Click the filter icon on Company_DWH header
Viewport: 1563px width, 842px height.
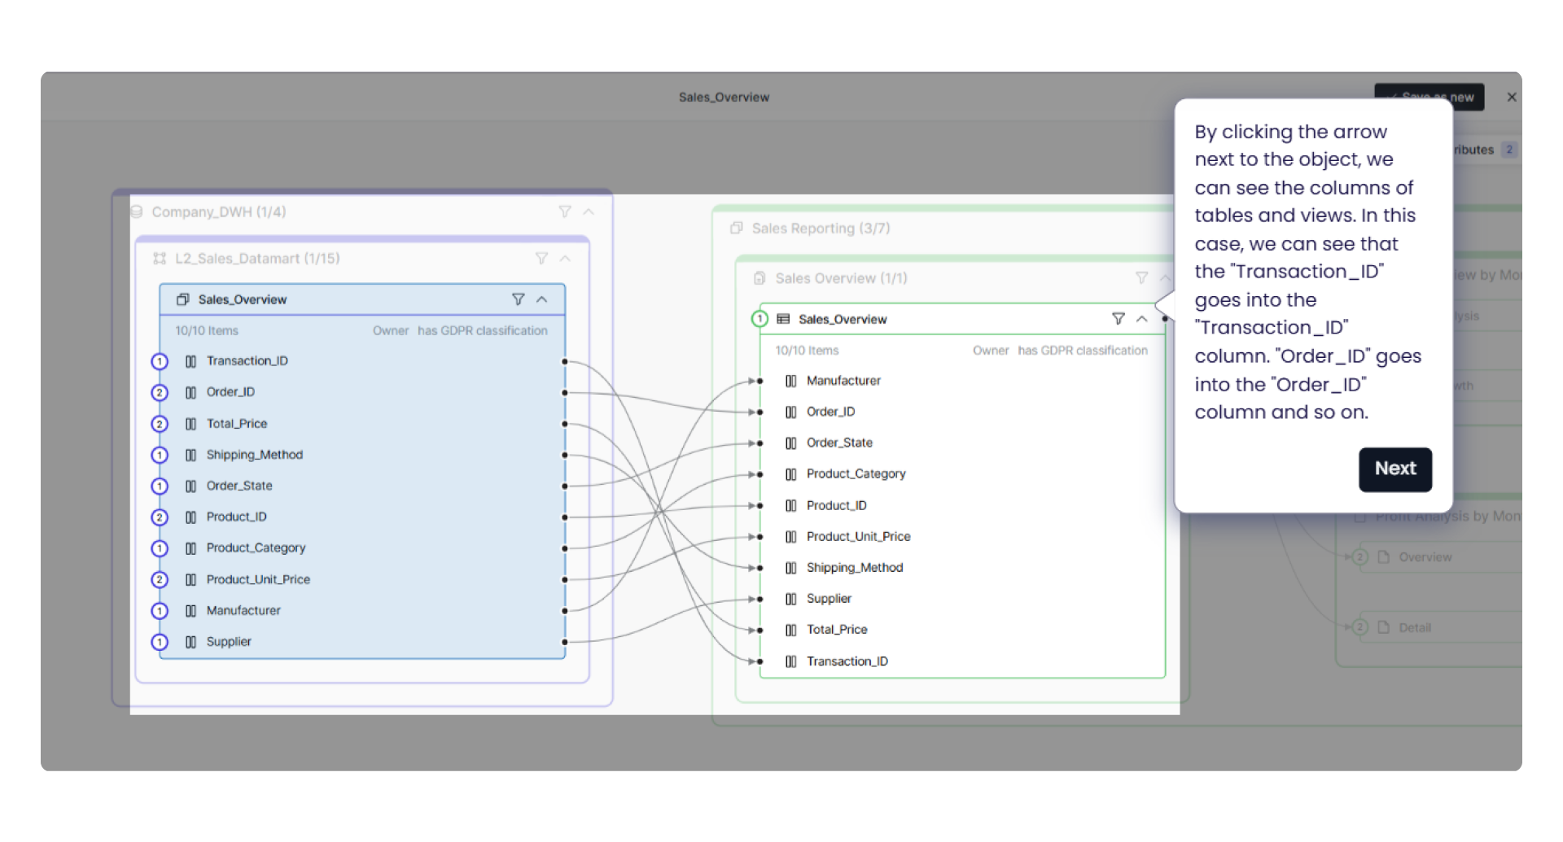564,212
